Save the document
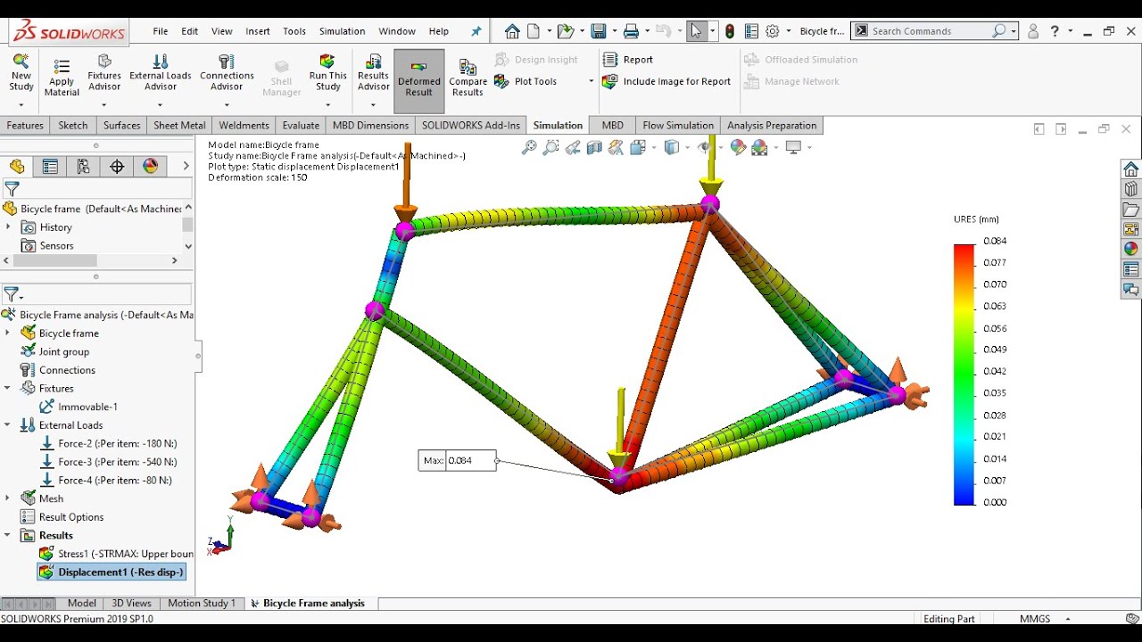Viewport: 1142px width, 642px height. (599, 31)
